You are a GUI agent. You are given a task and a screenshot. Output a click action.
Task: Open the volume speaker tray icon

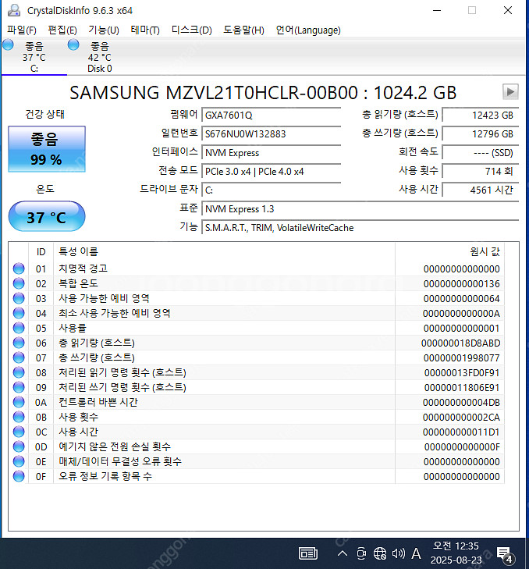point(399,553)
